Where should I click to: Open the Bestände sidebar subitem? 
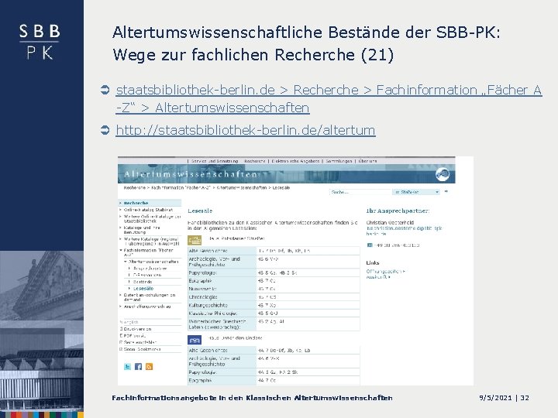[143, 282]
